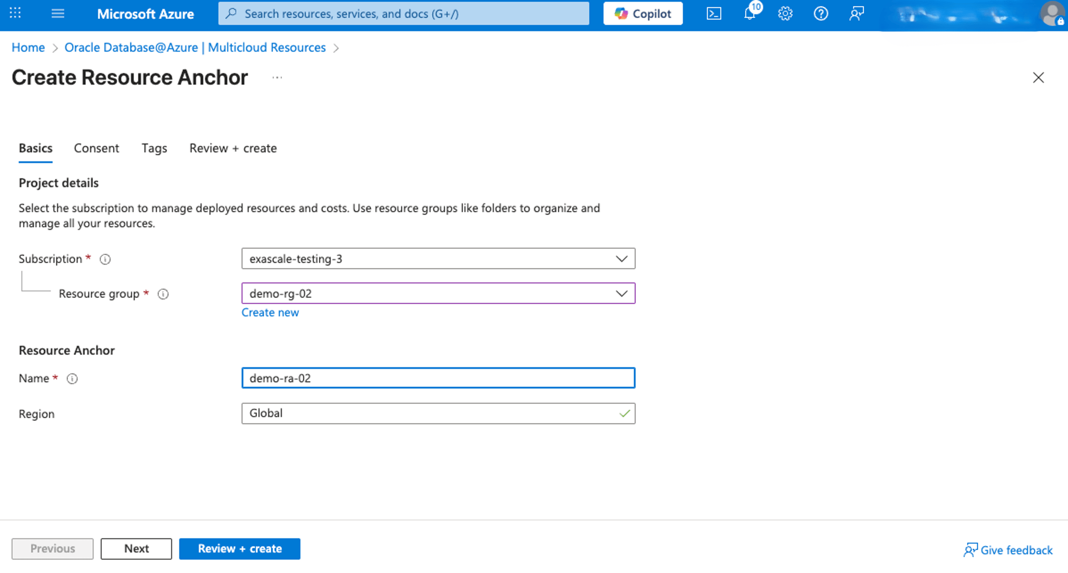View the Subscription info tooltip
The height and width of the screenshot is (573, 1068).
(x=105, y=258)
